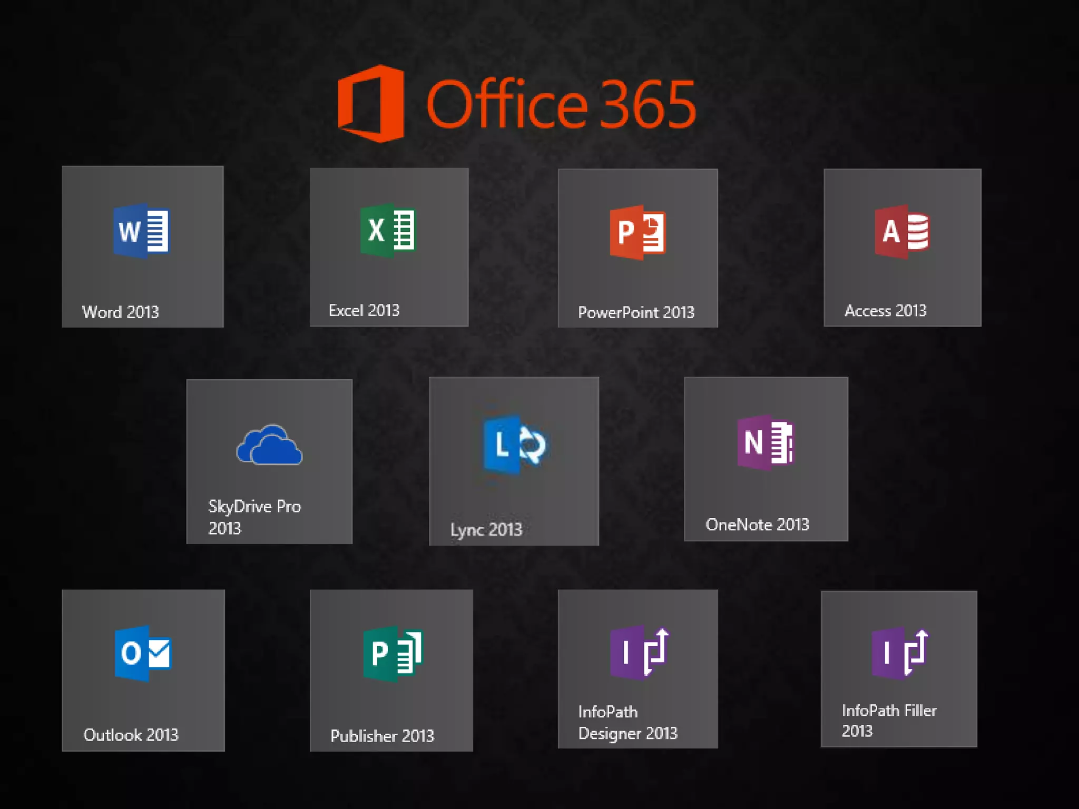The image size is (1079, 809).
Task: Open the OneNote 2013 purple N icon
Action: (x=765, y=442)
